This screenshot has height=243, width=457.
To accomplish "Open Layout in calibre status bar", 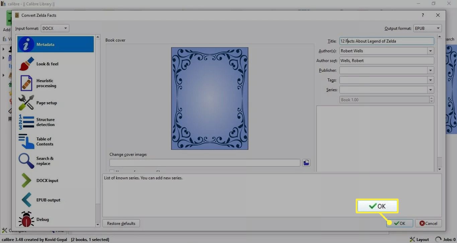I will pyautogui.click(x=420, y=240).
